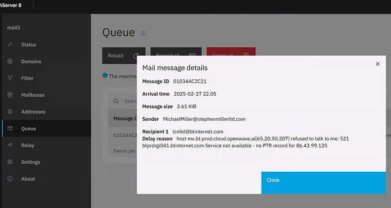Click the info icon beside Queue heading
Viewport: 391px width, 208px height.
143,33
